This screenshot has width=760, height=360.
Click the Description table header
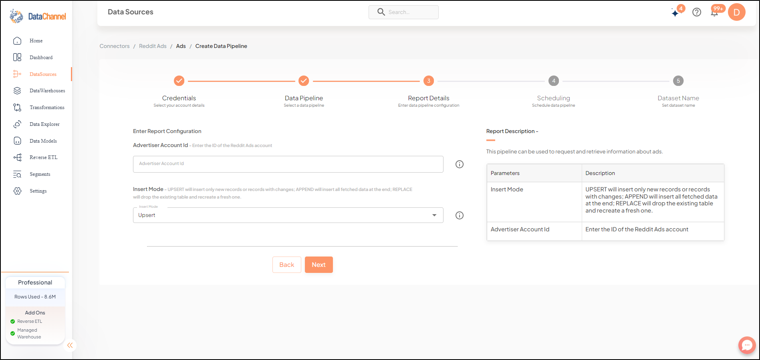click(x=653, y=173)
